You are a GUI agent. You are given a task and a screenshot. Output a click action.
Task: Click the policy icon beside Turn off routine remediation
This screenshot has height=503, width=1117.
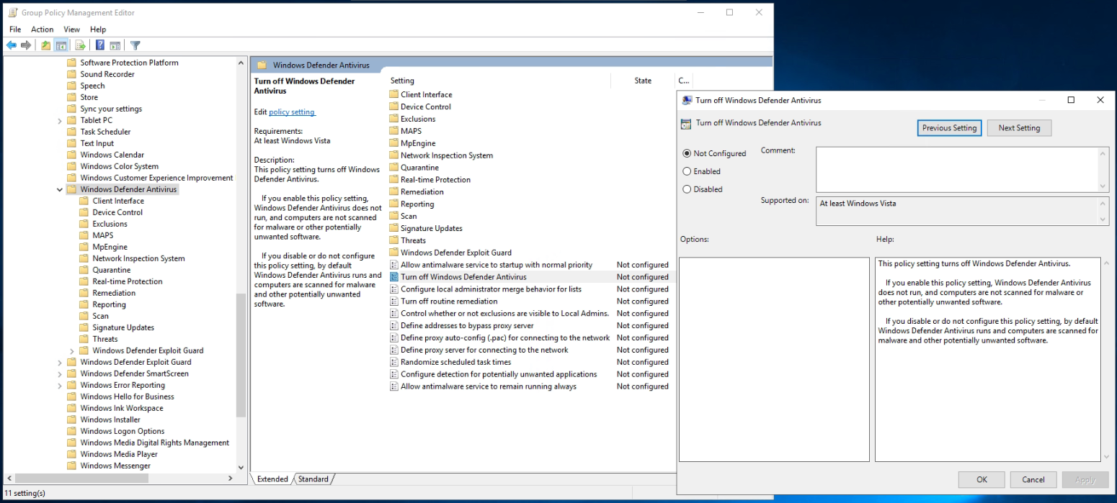pyautogui.click(x=394, y=302)
